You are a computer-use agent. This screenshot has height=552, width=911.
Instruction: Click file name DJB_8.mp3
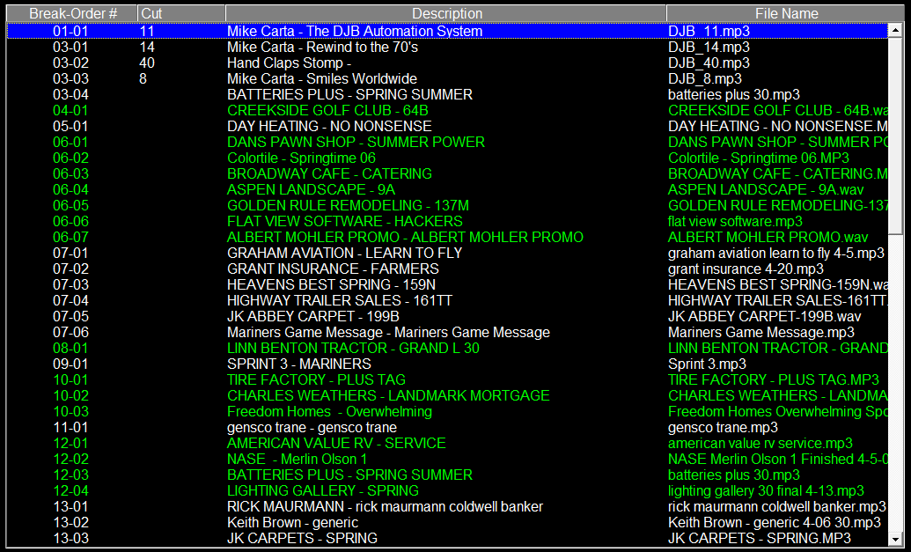point(705,78)
